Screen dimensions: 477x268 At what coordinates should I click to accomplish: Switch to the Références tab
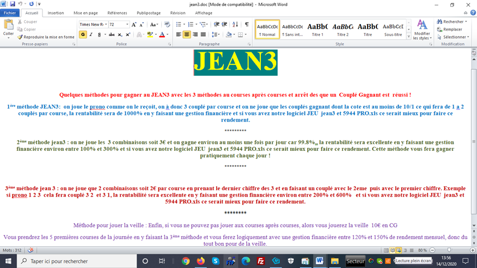[117, 13]
